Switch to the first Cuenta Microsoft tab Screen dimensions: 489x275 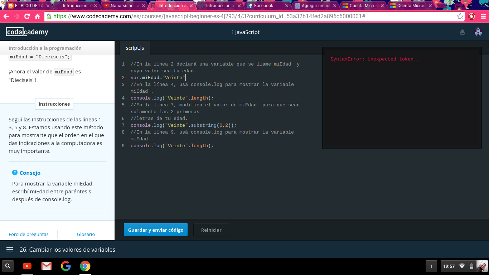pos(363,6)
